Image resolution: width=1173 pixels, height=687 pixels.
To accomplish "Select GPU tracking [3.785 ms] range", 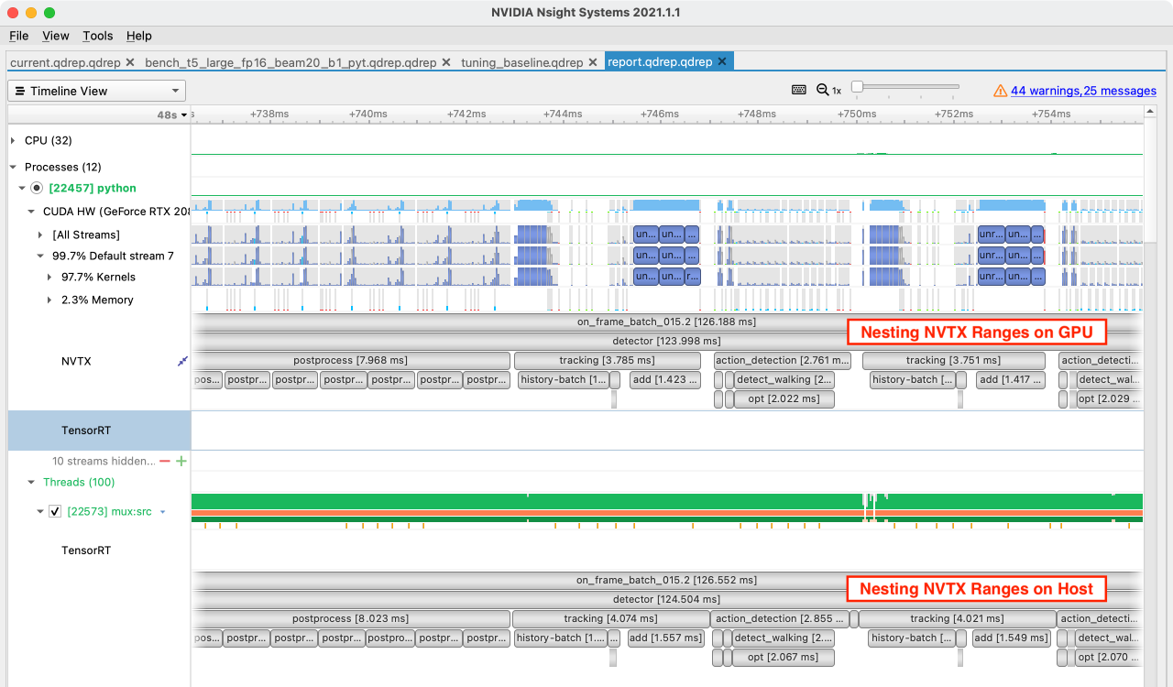I will 606,360.
